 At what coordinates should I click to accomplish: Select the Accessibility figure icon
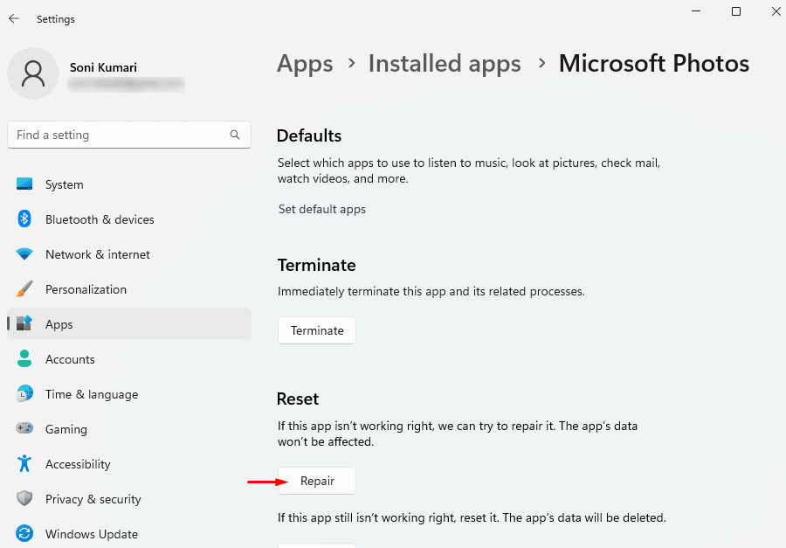coord(24,464)
